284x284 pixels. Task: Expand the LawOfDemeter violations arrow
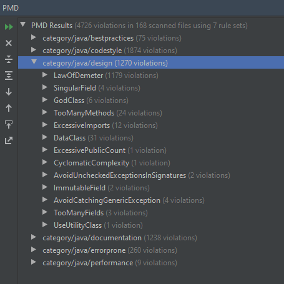45,75
